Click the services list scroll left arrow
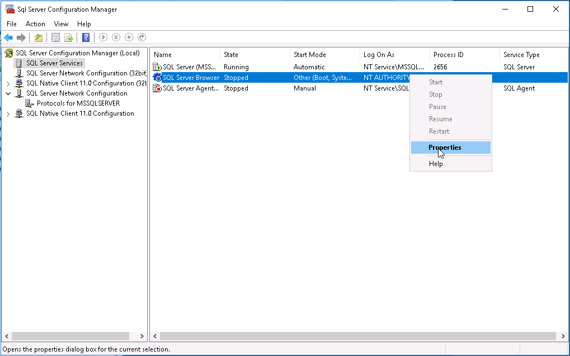Viewport: 570px width, 356px height. (155, 336)
